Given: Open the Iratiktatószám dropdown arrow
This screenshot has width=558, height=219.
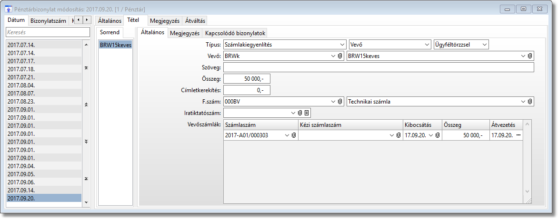Looking at the screenshot, I should (293, 113).
